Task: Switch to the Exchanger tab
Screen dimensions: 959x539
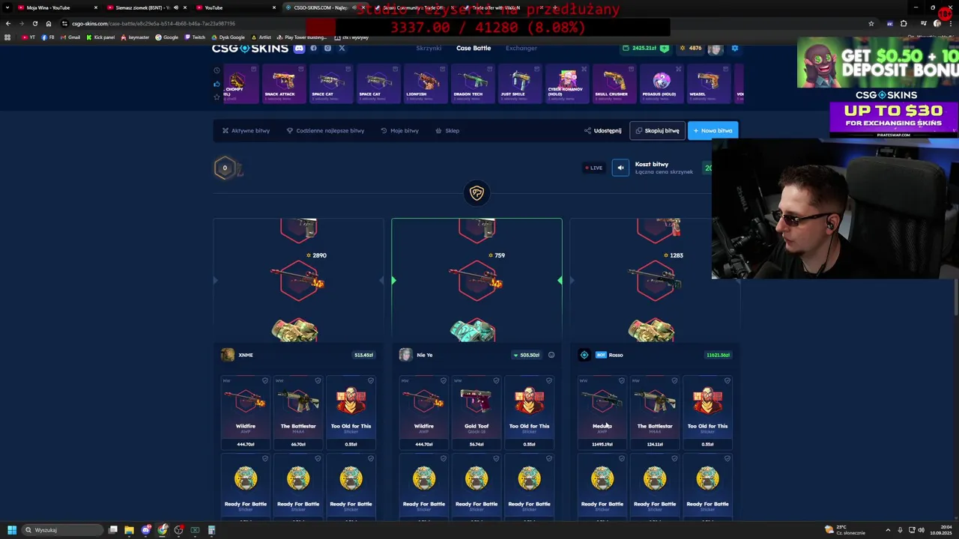Action: [x=521, y=48]
